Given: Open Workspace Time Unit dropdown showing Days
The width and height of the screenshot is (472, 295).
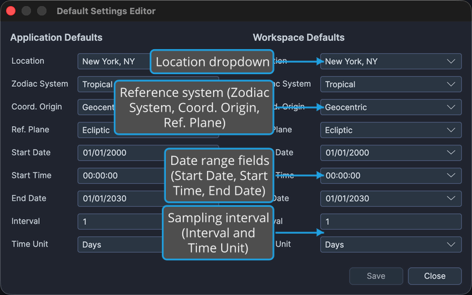Looking at the screenshot, I should tap(390, 244).
